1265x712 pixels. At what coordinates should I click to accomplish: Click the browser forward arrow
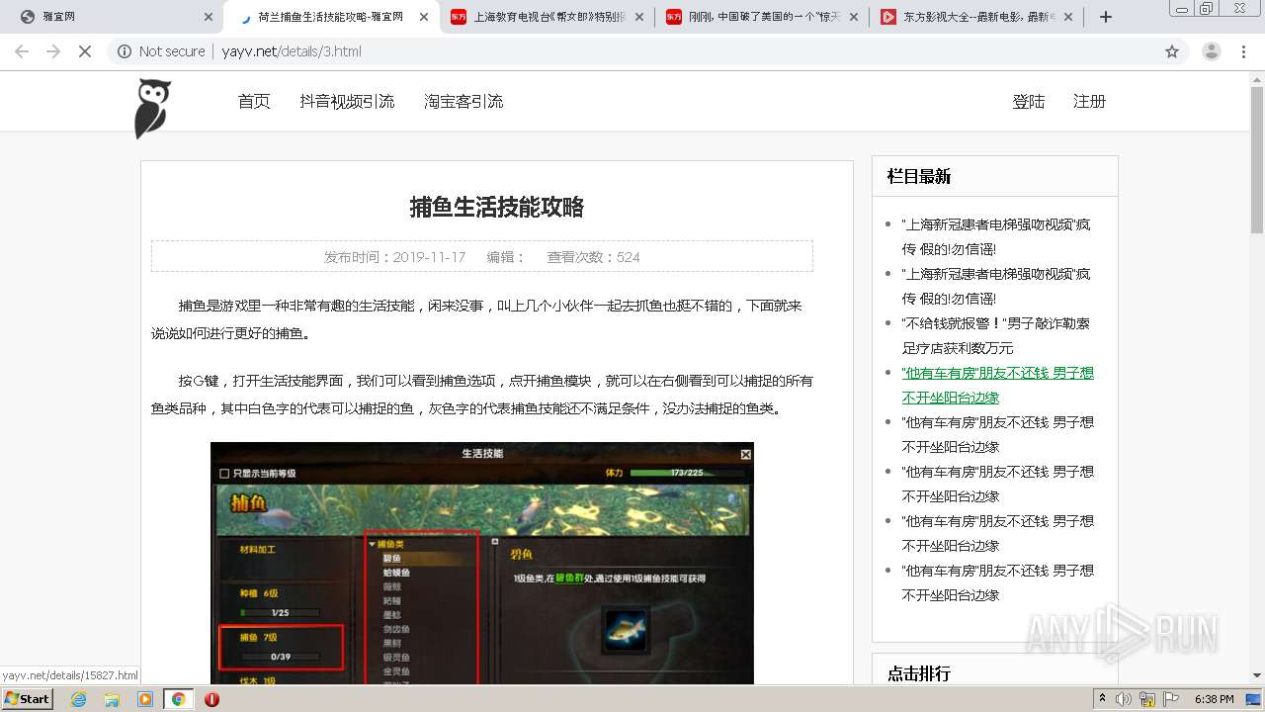53,51
